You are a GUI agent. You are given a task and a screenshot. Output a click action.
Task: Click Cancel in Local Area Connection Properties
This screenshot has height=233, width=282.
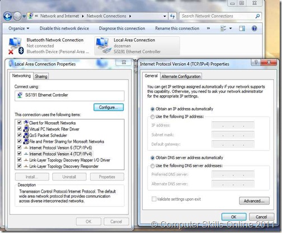[x=116, y=221]
